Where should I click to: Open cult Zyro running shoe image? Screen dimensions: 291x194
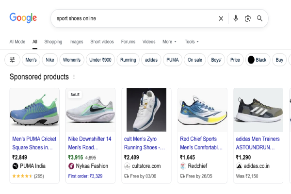click(x=146, y=110)
